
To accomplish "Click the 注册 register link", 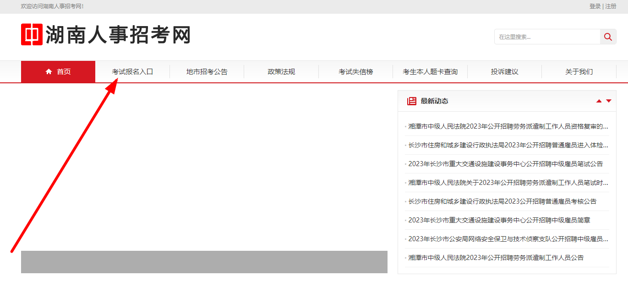I will click(611, 6).
